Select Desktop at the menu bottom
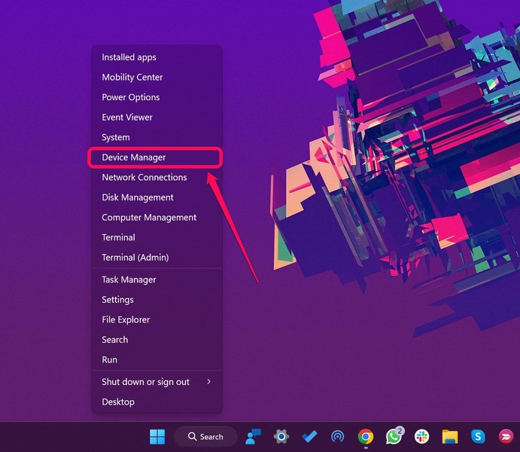 click(x=118, y=402)
